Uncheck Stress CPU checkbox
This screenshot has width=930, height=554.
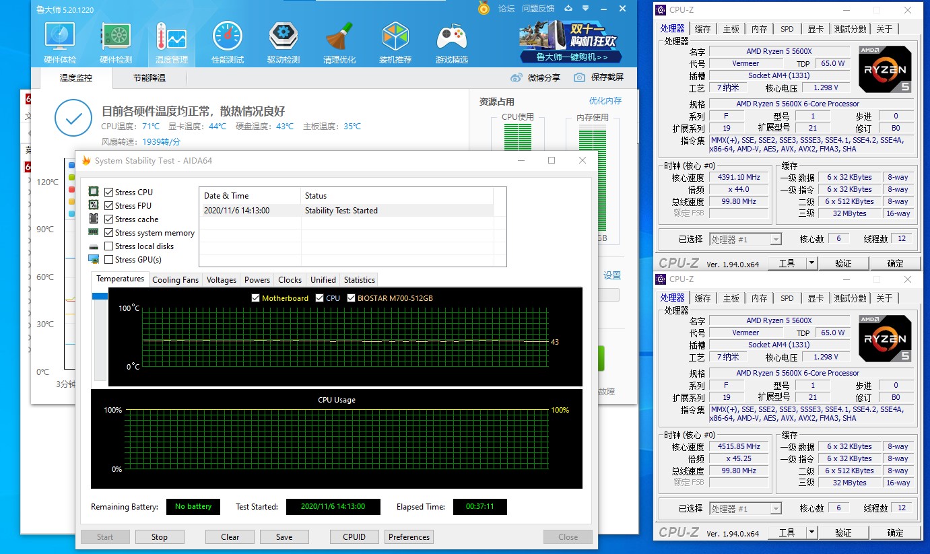[109, 192]
